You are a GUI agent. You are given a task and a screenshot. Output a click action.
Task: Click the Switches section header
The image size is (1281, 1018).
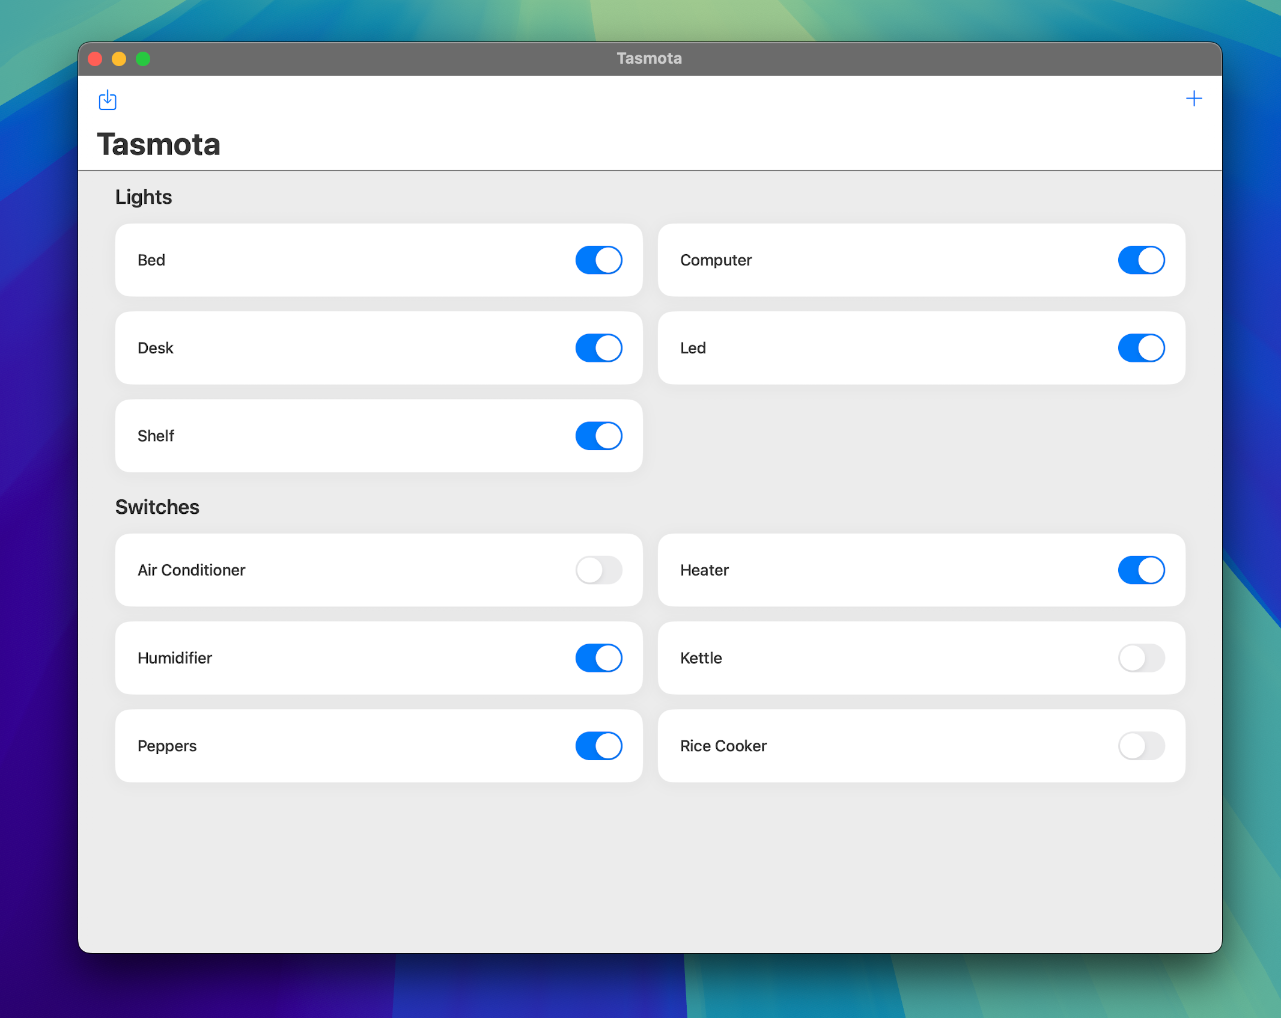pyautogui.click(x=157, y=507)
